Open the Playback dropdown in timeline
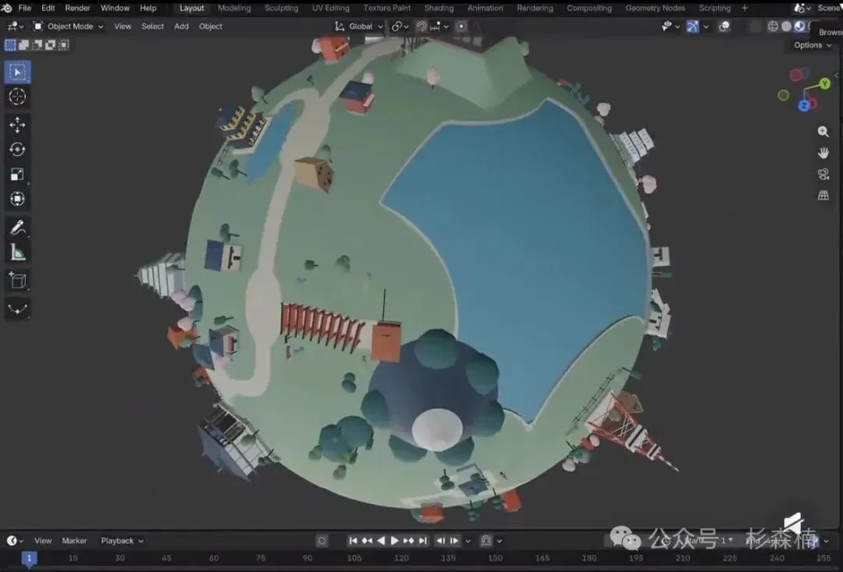 click(x=122, y=541)
